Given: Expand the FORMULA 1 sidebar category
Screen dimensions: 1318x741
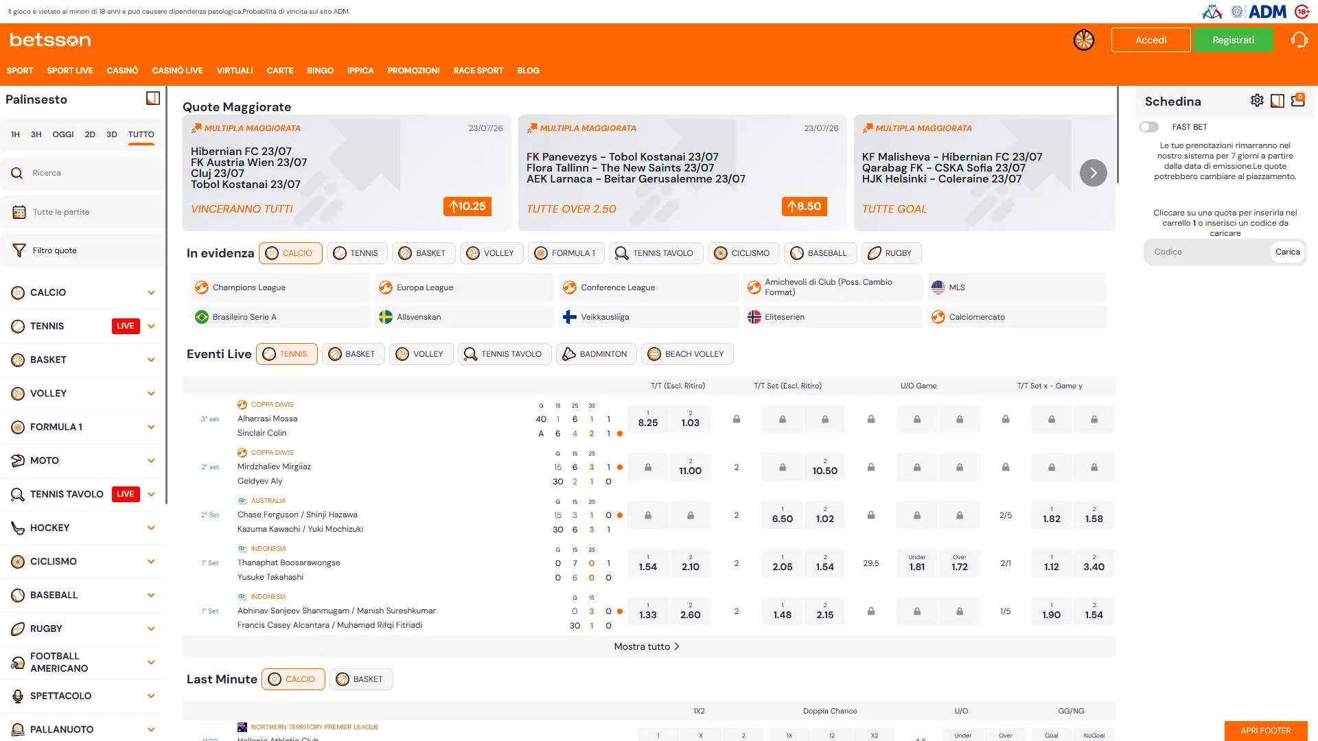Looking at the screenshot, I should pos(151,427).
